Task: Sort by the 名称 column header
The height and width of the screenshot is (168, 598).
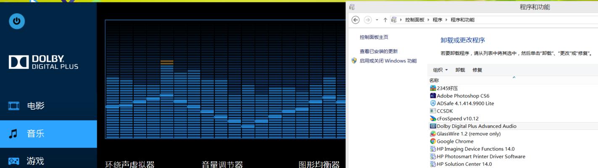Action: tap(434, 80)
